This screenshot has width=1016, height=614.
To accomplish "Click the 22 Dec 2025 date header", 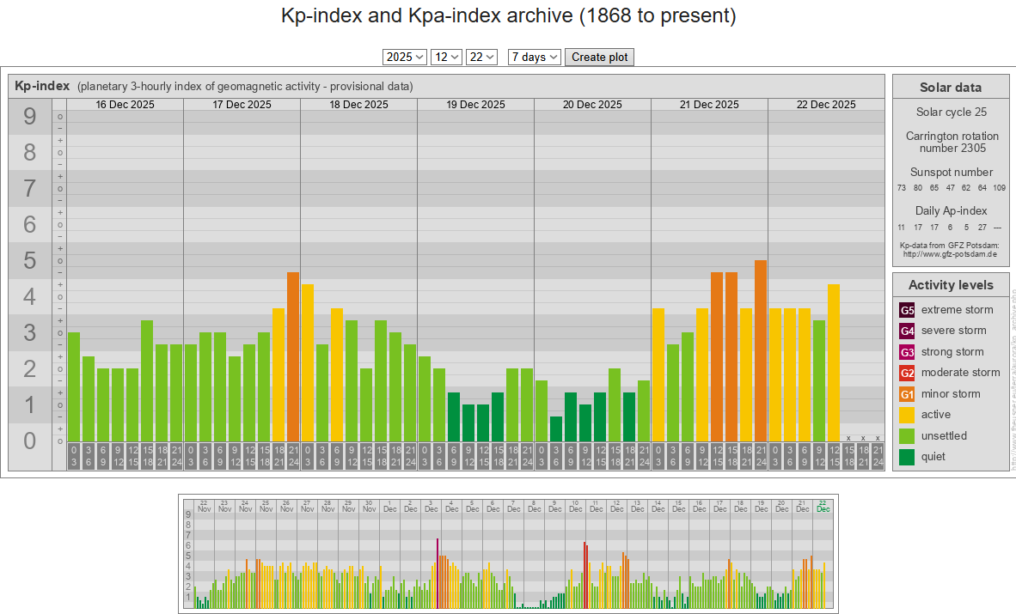I will coord(826,104).
